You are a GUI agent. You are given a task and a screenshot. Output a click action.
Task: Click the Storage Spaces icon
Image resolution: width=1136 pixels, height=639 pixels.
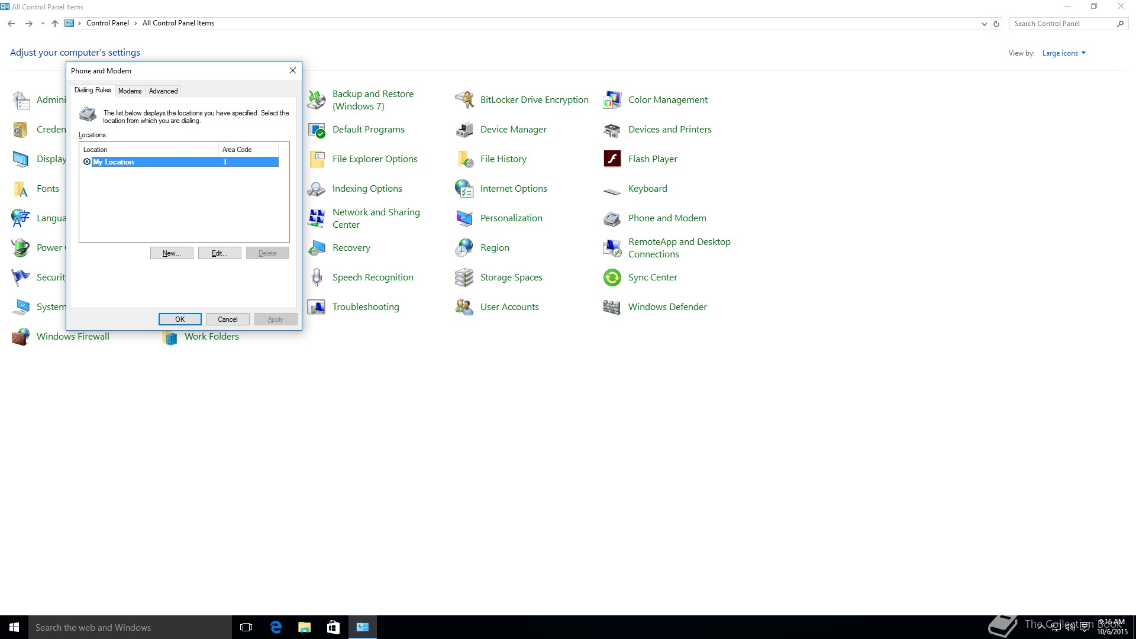[x=464, y=277]
